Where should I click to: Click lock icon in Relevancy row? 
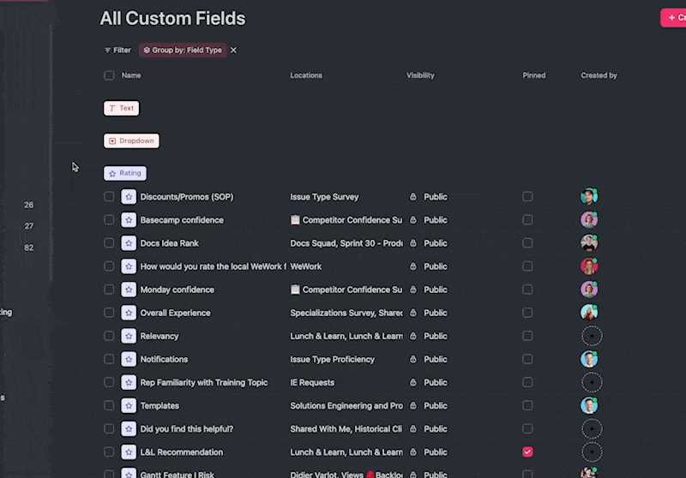(413, 336)
